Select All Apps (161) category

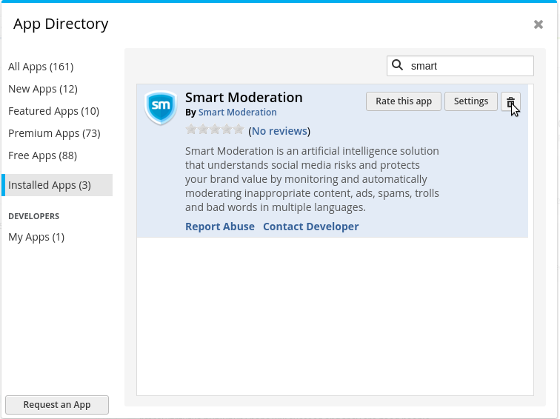tap(41, 67)
